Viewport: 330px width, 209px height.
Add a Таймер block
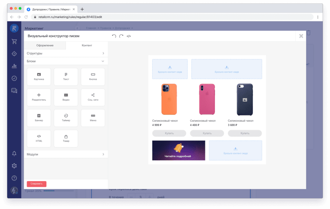[x=66, y=118]
